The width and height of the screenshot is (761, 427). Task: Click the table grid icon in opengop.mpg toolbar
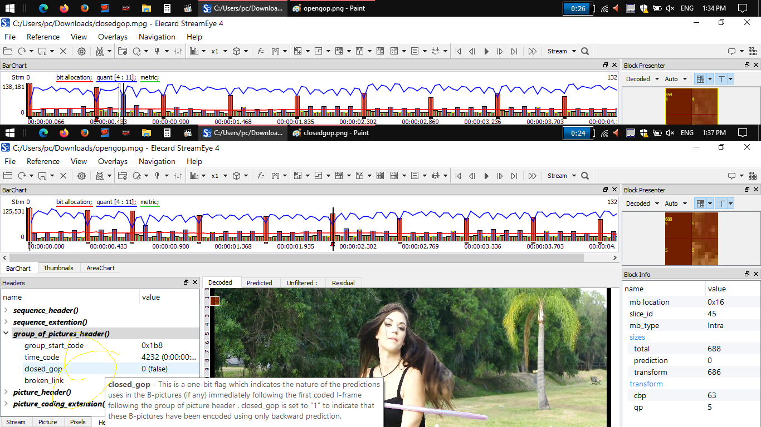tap(339, 176)
